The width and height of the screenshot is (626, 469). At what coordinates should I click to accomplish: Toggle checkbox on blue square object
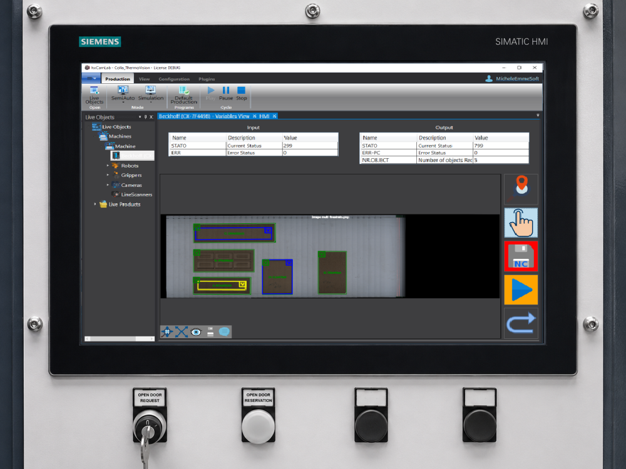click(289, 263)
